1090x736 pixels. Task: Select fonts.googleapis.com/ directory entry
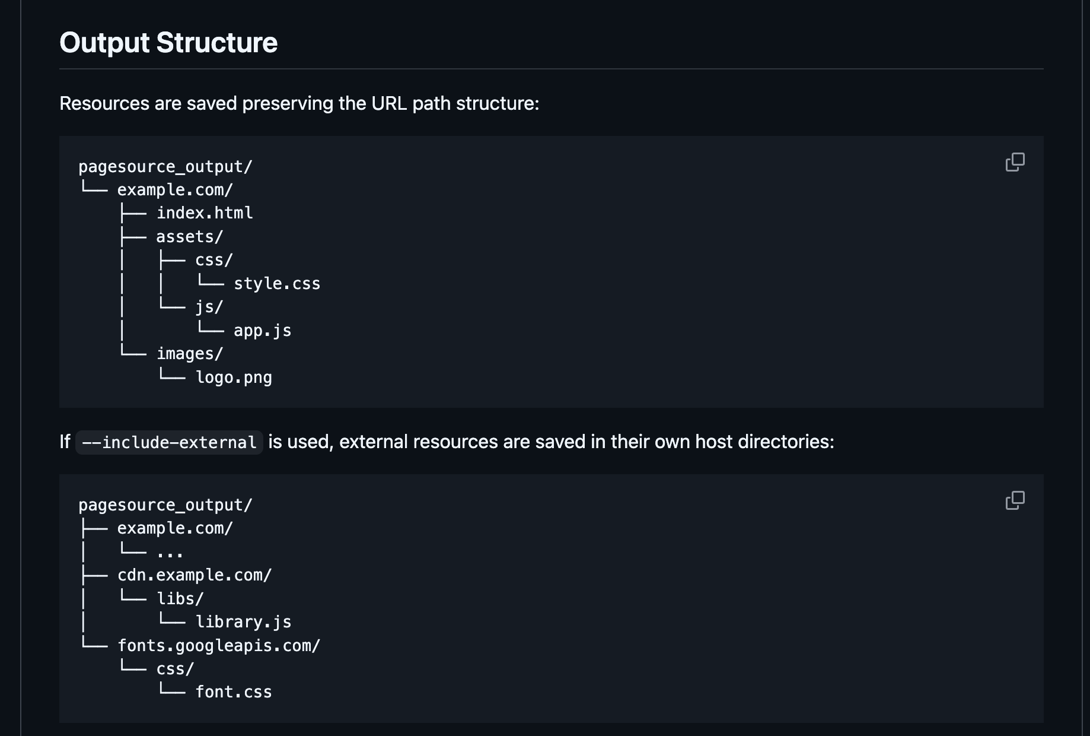coord(218,645)
